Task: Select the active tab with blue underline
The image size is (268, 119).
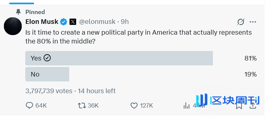Action: pyautogui.click(x=22, y=3)
